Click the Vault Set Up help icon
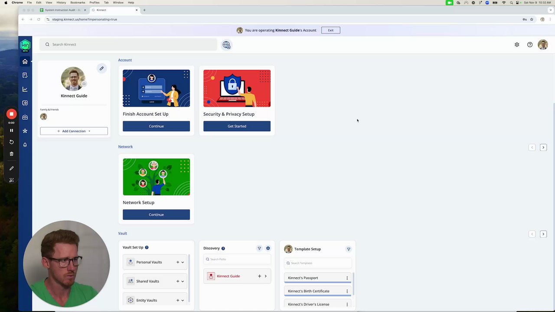This screenshot has width=555, height=312. [x=147, y=247]
